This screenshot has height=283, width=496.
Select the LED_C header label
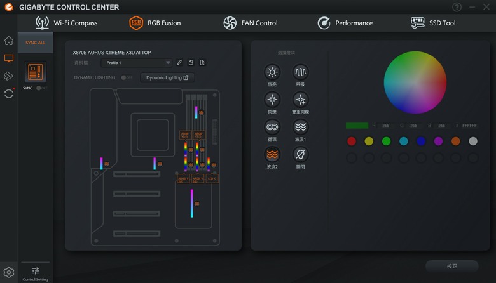click(x=212, y=179)
